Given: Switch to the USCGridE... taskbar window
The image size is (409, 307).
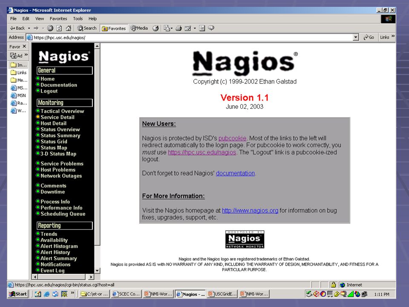Looking at the screenshot, I should coord(222,294).
